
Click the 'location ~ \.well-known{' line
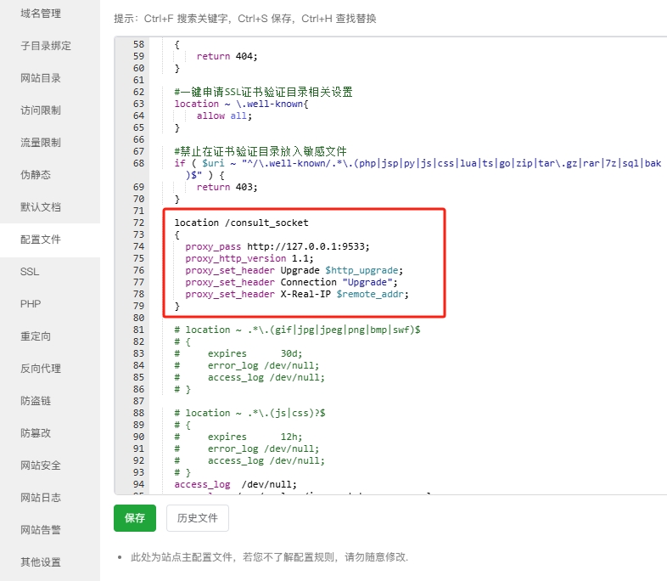[242, 104]
